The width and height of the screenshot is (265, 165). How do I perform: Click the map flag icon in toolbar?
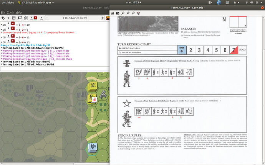point(20,18)
